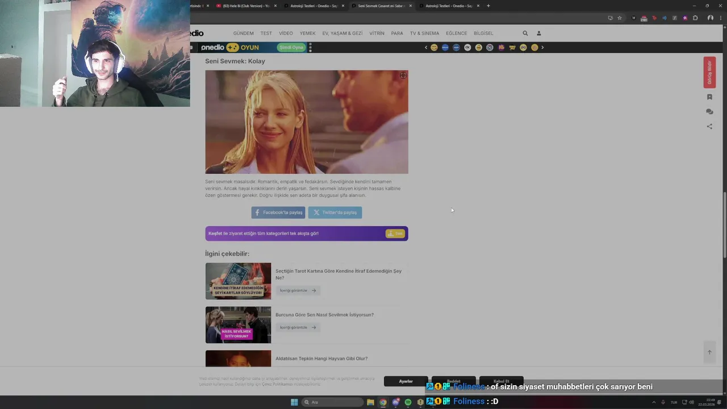Show hidden system tray icons chevron
727x409 pixels.
[x=654, y=402]
